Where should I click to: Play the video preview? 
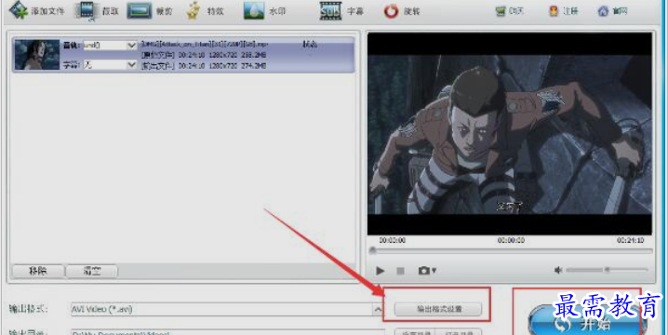[x=380, y=271]
